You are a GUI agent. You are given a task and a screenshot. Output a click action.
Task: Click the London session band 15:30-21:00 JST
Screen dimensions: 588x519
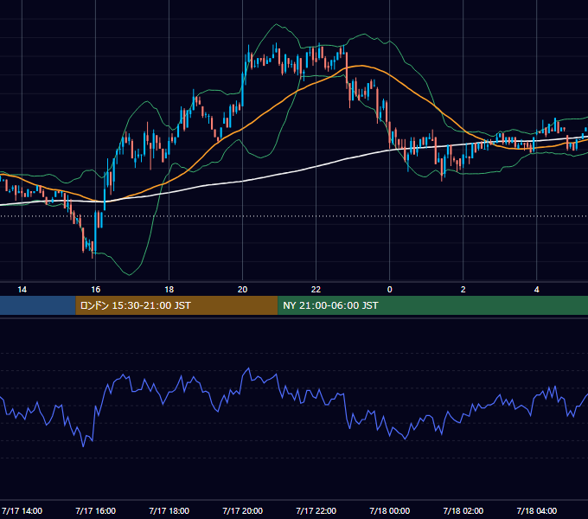pos(176,305)
